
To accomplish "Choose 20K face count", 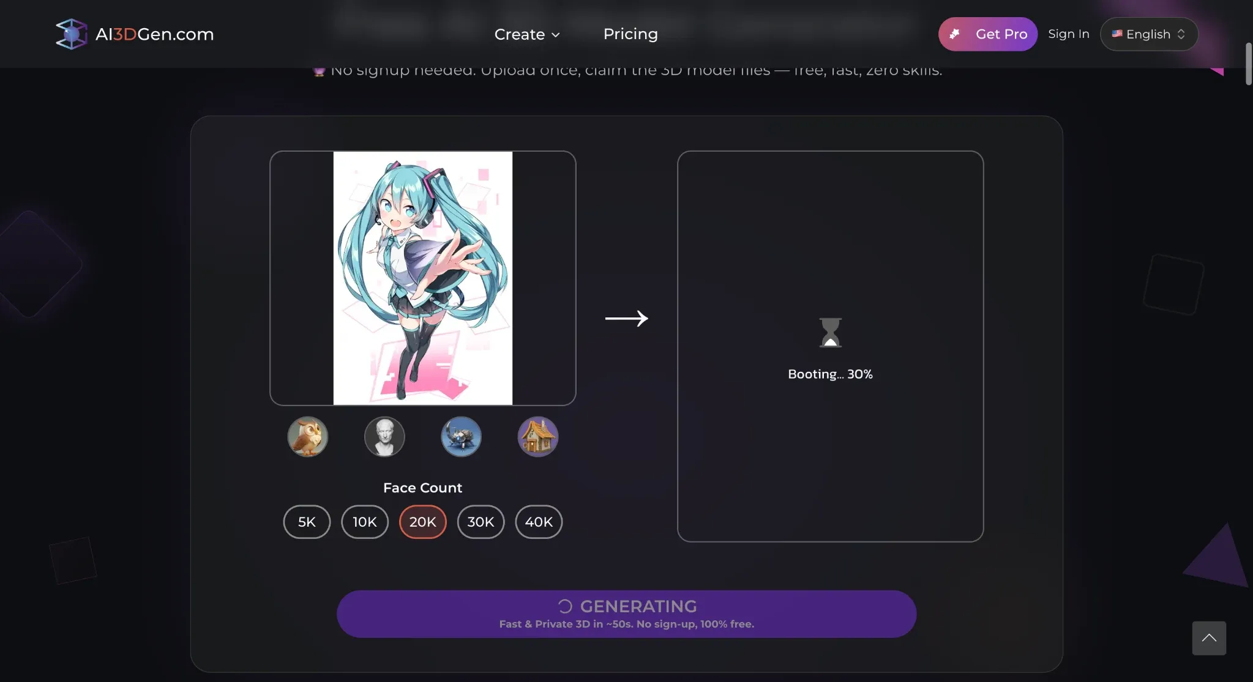I will pyautogui.click(x=423, y=522).
